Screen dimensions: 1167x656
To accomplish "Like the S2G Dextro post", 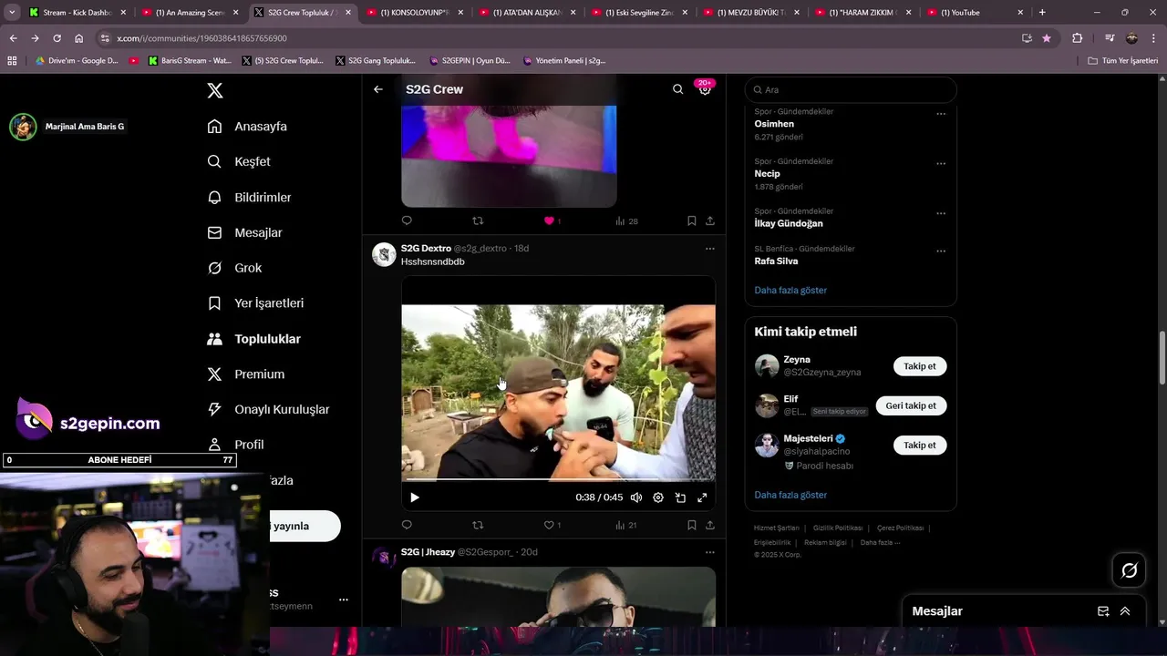I will click(549, 525).
